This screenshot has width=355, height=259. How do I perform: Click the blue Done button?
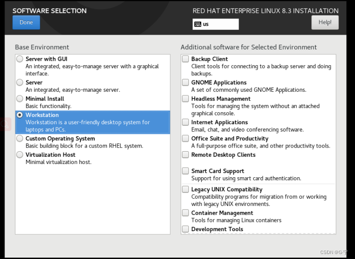coord(26,22)
